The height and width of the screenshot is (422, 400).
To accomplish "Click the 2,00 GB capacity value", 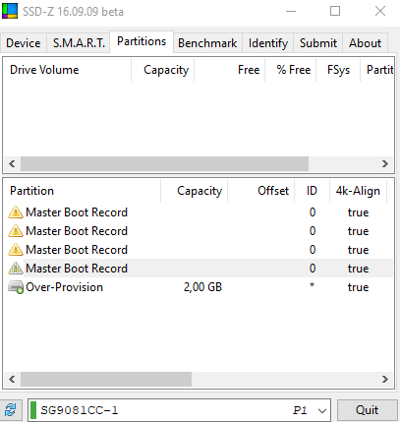I will [x=202, y=287].
